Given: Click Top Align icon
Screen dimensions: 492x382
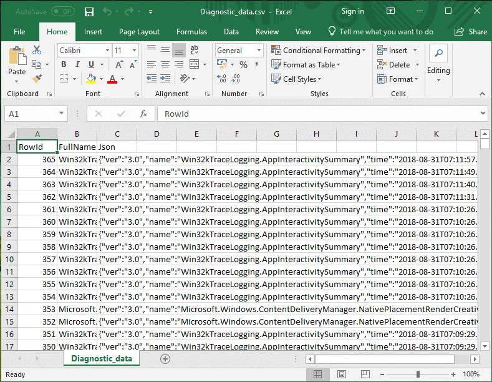Looking at the screenshot, I should pyautogui.click(x=152, y=50).
